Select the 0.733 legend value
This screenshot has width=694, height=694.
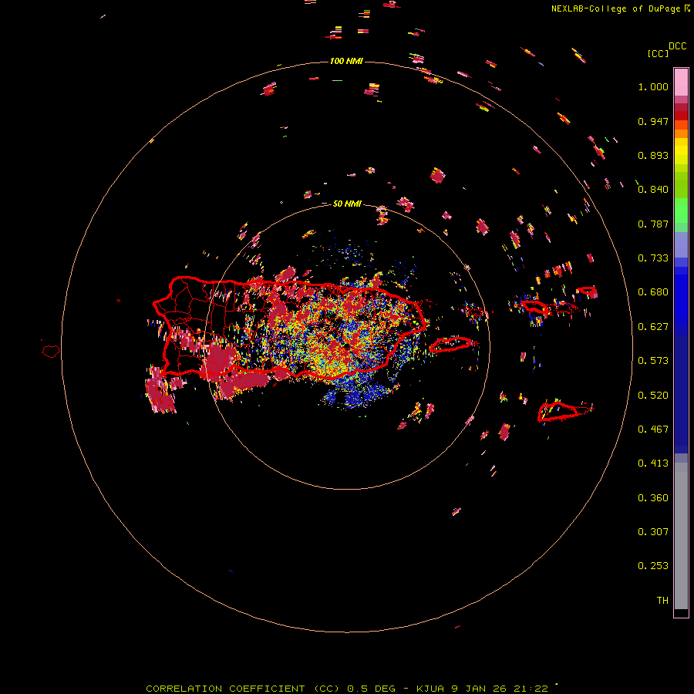pyautogui.click(x=653, y=258)
